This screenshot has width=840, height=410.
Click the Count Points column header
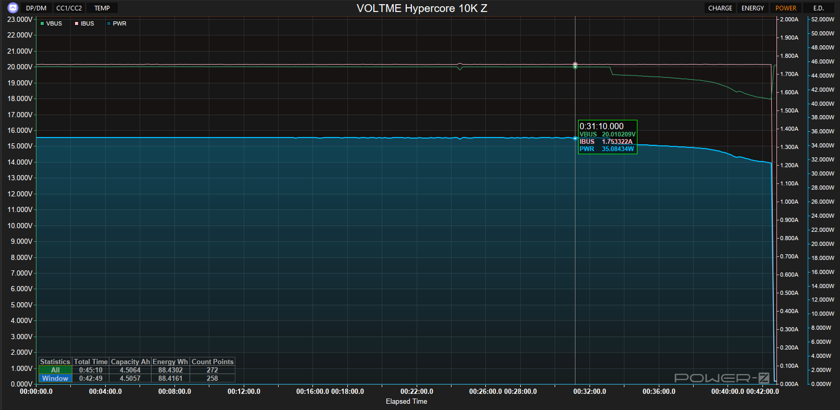212,362
